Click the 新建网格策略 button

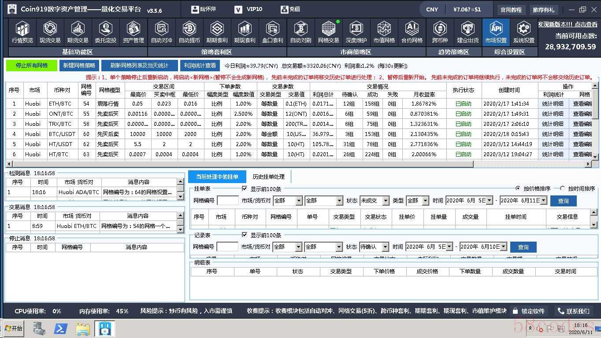[79, 66]
